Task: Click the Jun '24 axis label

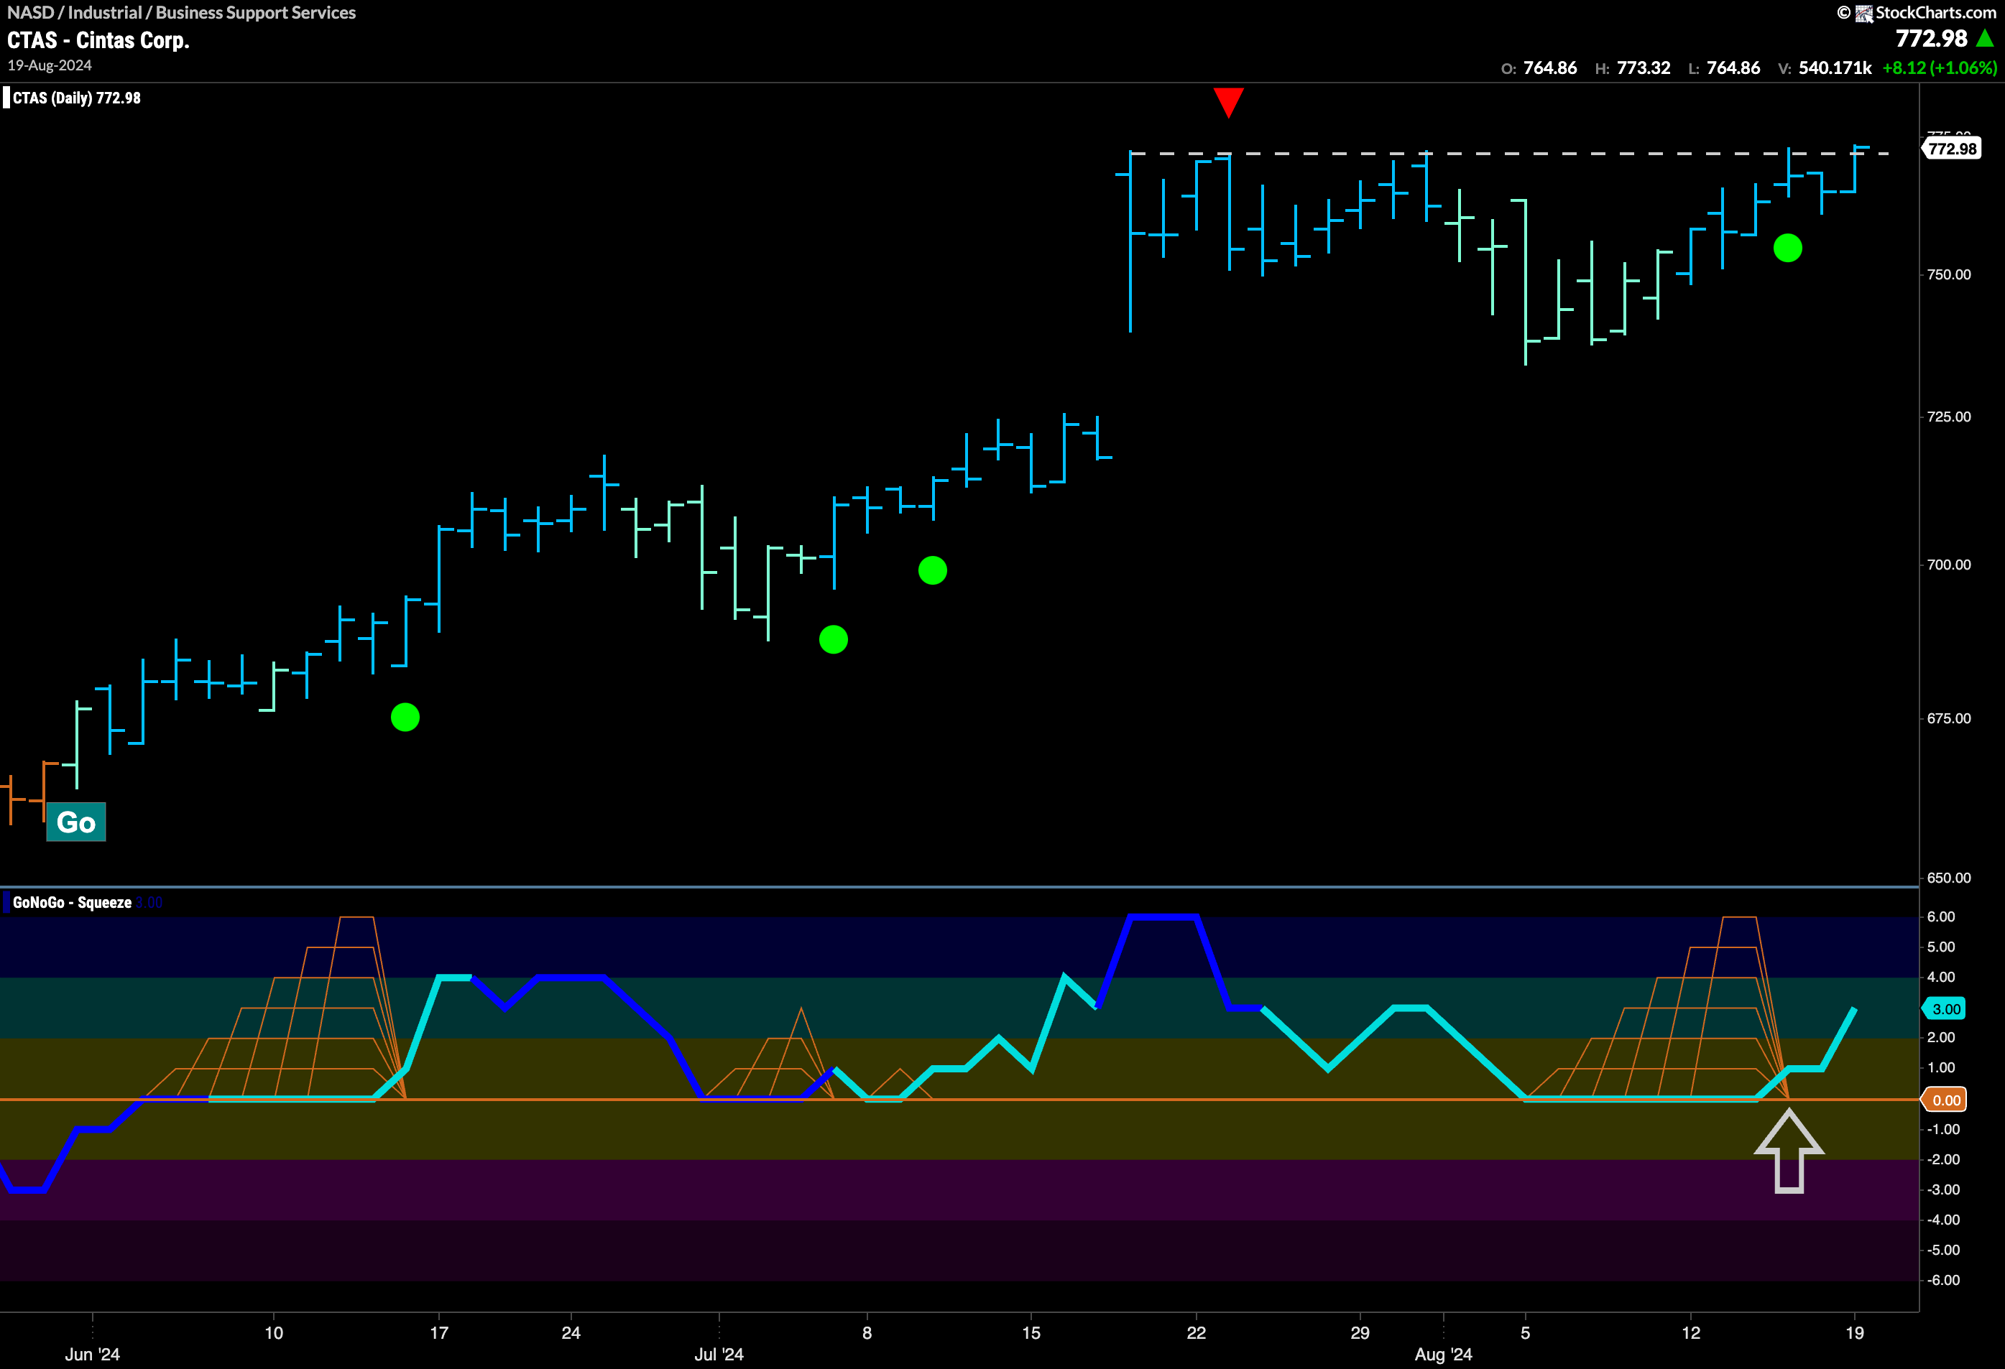Action: click(x=92, y=1355)
